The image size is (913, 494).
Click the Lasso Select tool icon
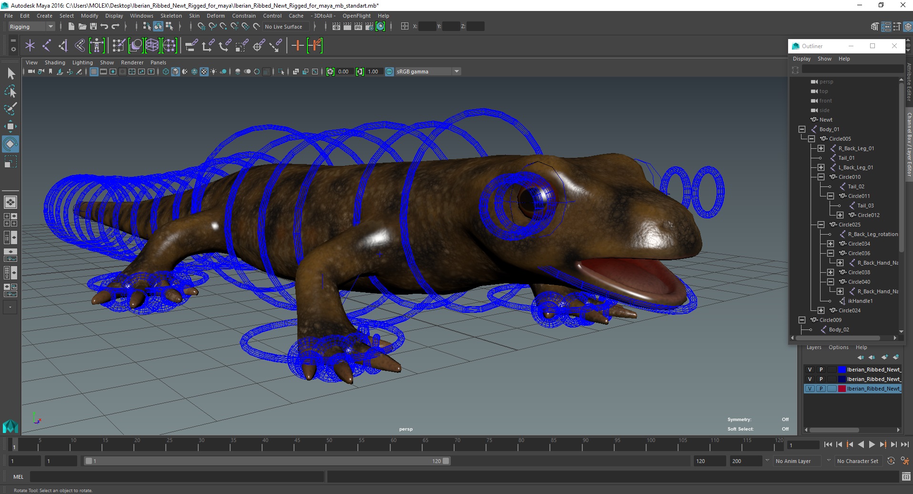pyautogui.click(x=10, y=91)
